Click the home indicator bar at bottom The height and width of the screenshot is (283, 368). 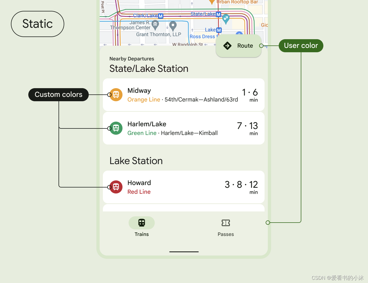pos(184,252)
